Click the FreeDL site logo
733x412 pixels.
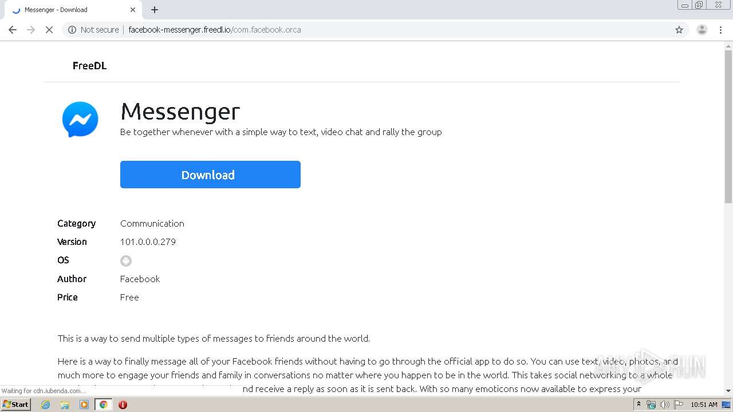click(x=89, y=66)
